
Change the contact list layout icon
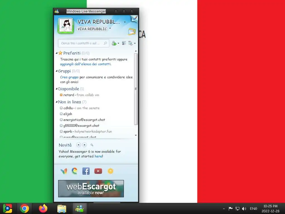(x=124, y=43)
